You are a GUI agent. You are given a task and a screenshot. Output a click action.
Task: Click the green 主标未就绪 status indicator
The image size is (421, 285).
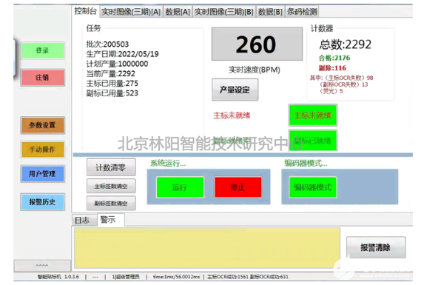point(313,115)
